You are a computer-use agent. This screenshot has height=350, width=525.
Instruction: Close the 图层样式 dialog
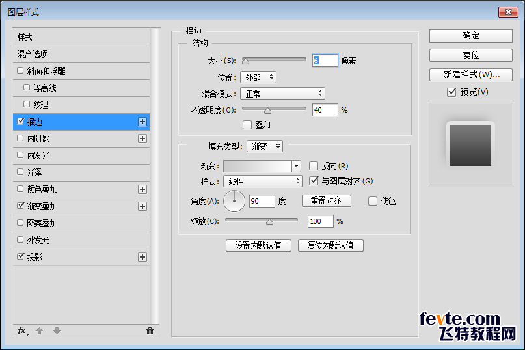[x=508, y=12]
